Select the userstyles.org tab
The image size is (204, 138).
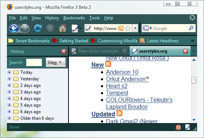point(160,51)
